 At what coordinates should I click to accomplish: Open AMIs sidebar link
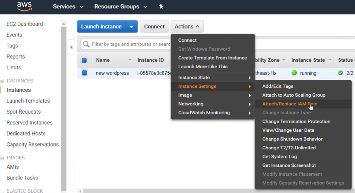13,167
